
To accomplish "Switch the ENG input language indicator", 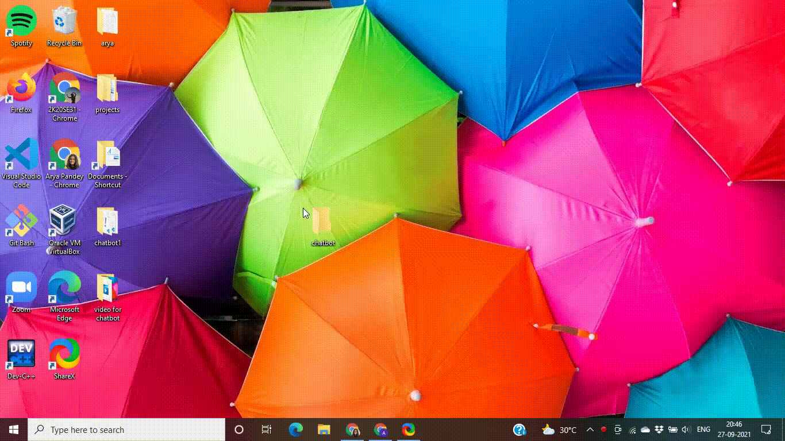I will pyautogui.click(x=703, y=430).
